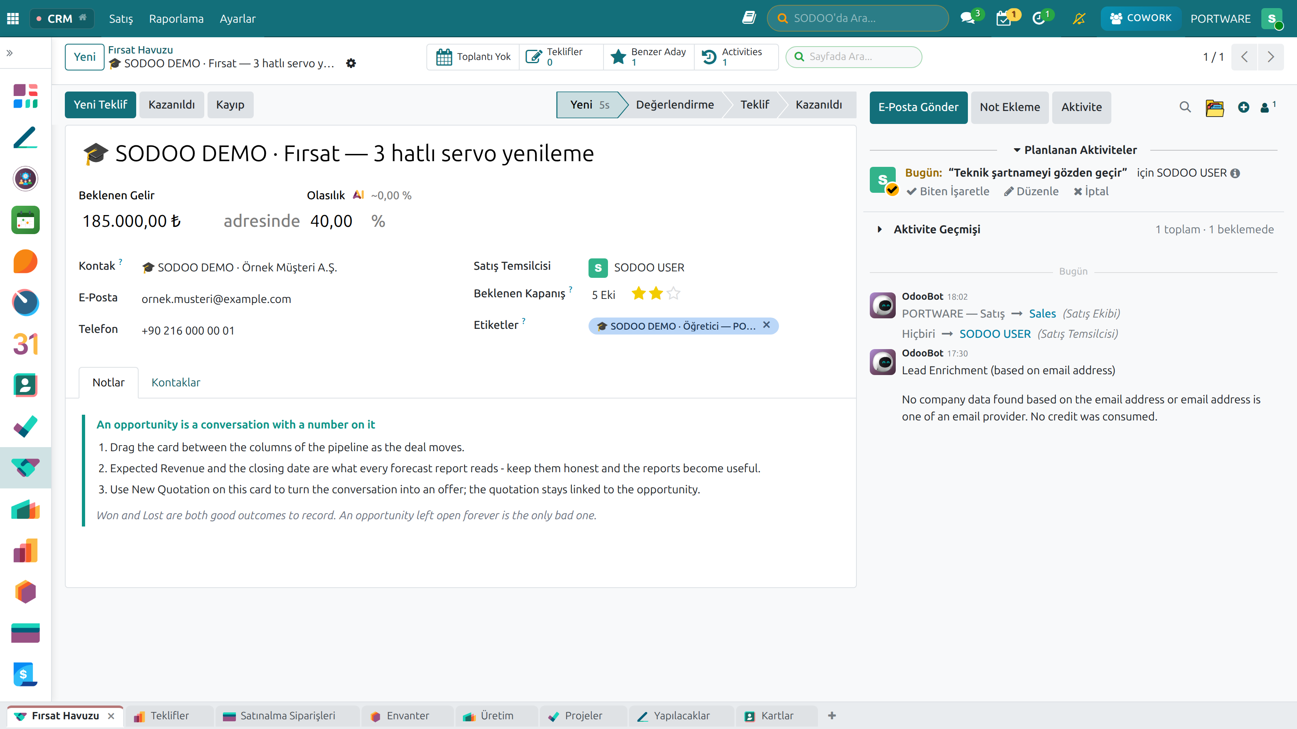Image resolution: width=1297 pixels, height=729 pixels.
Task: Open the messages icon with badge 3
Action: [x=968, y=18]
